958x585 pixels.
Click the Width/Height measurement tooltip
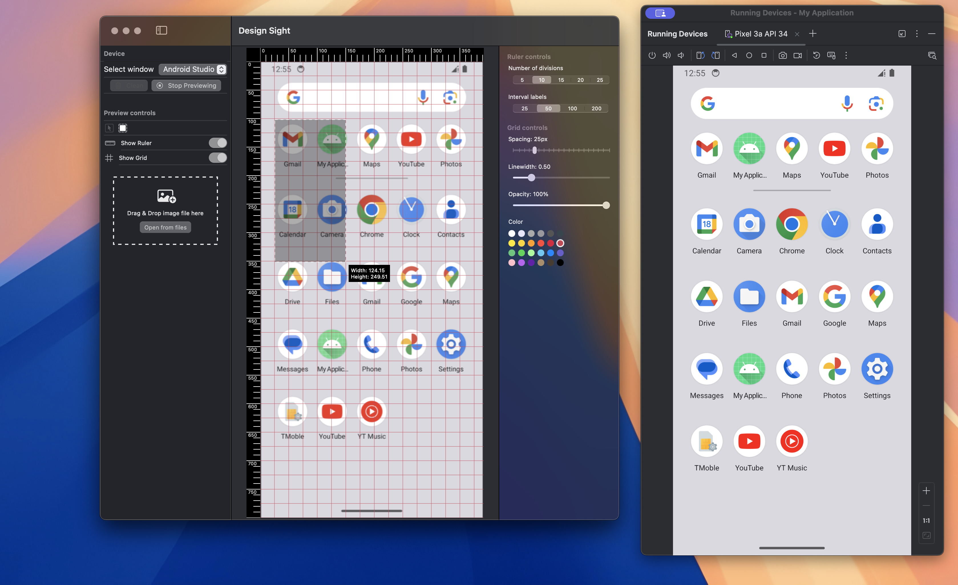click(x=369, y=273)
